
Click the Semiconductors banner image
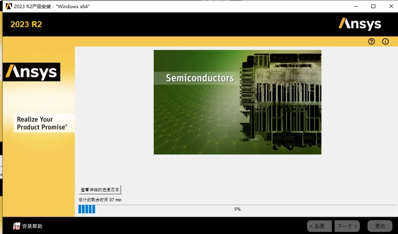[x=237, y=102]
